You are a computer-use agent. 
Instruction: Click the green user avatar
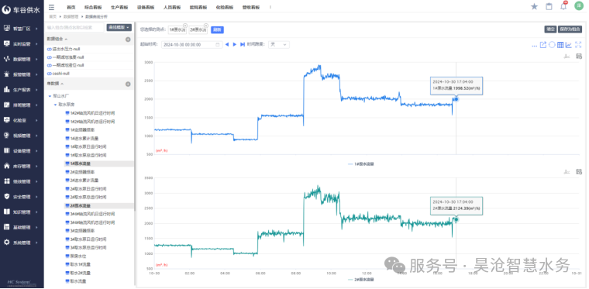point(578,6)
